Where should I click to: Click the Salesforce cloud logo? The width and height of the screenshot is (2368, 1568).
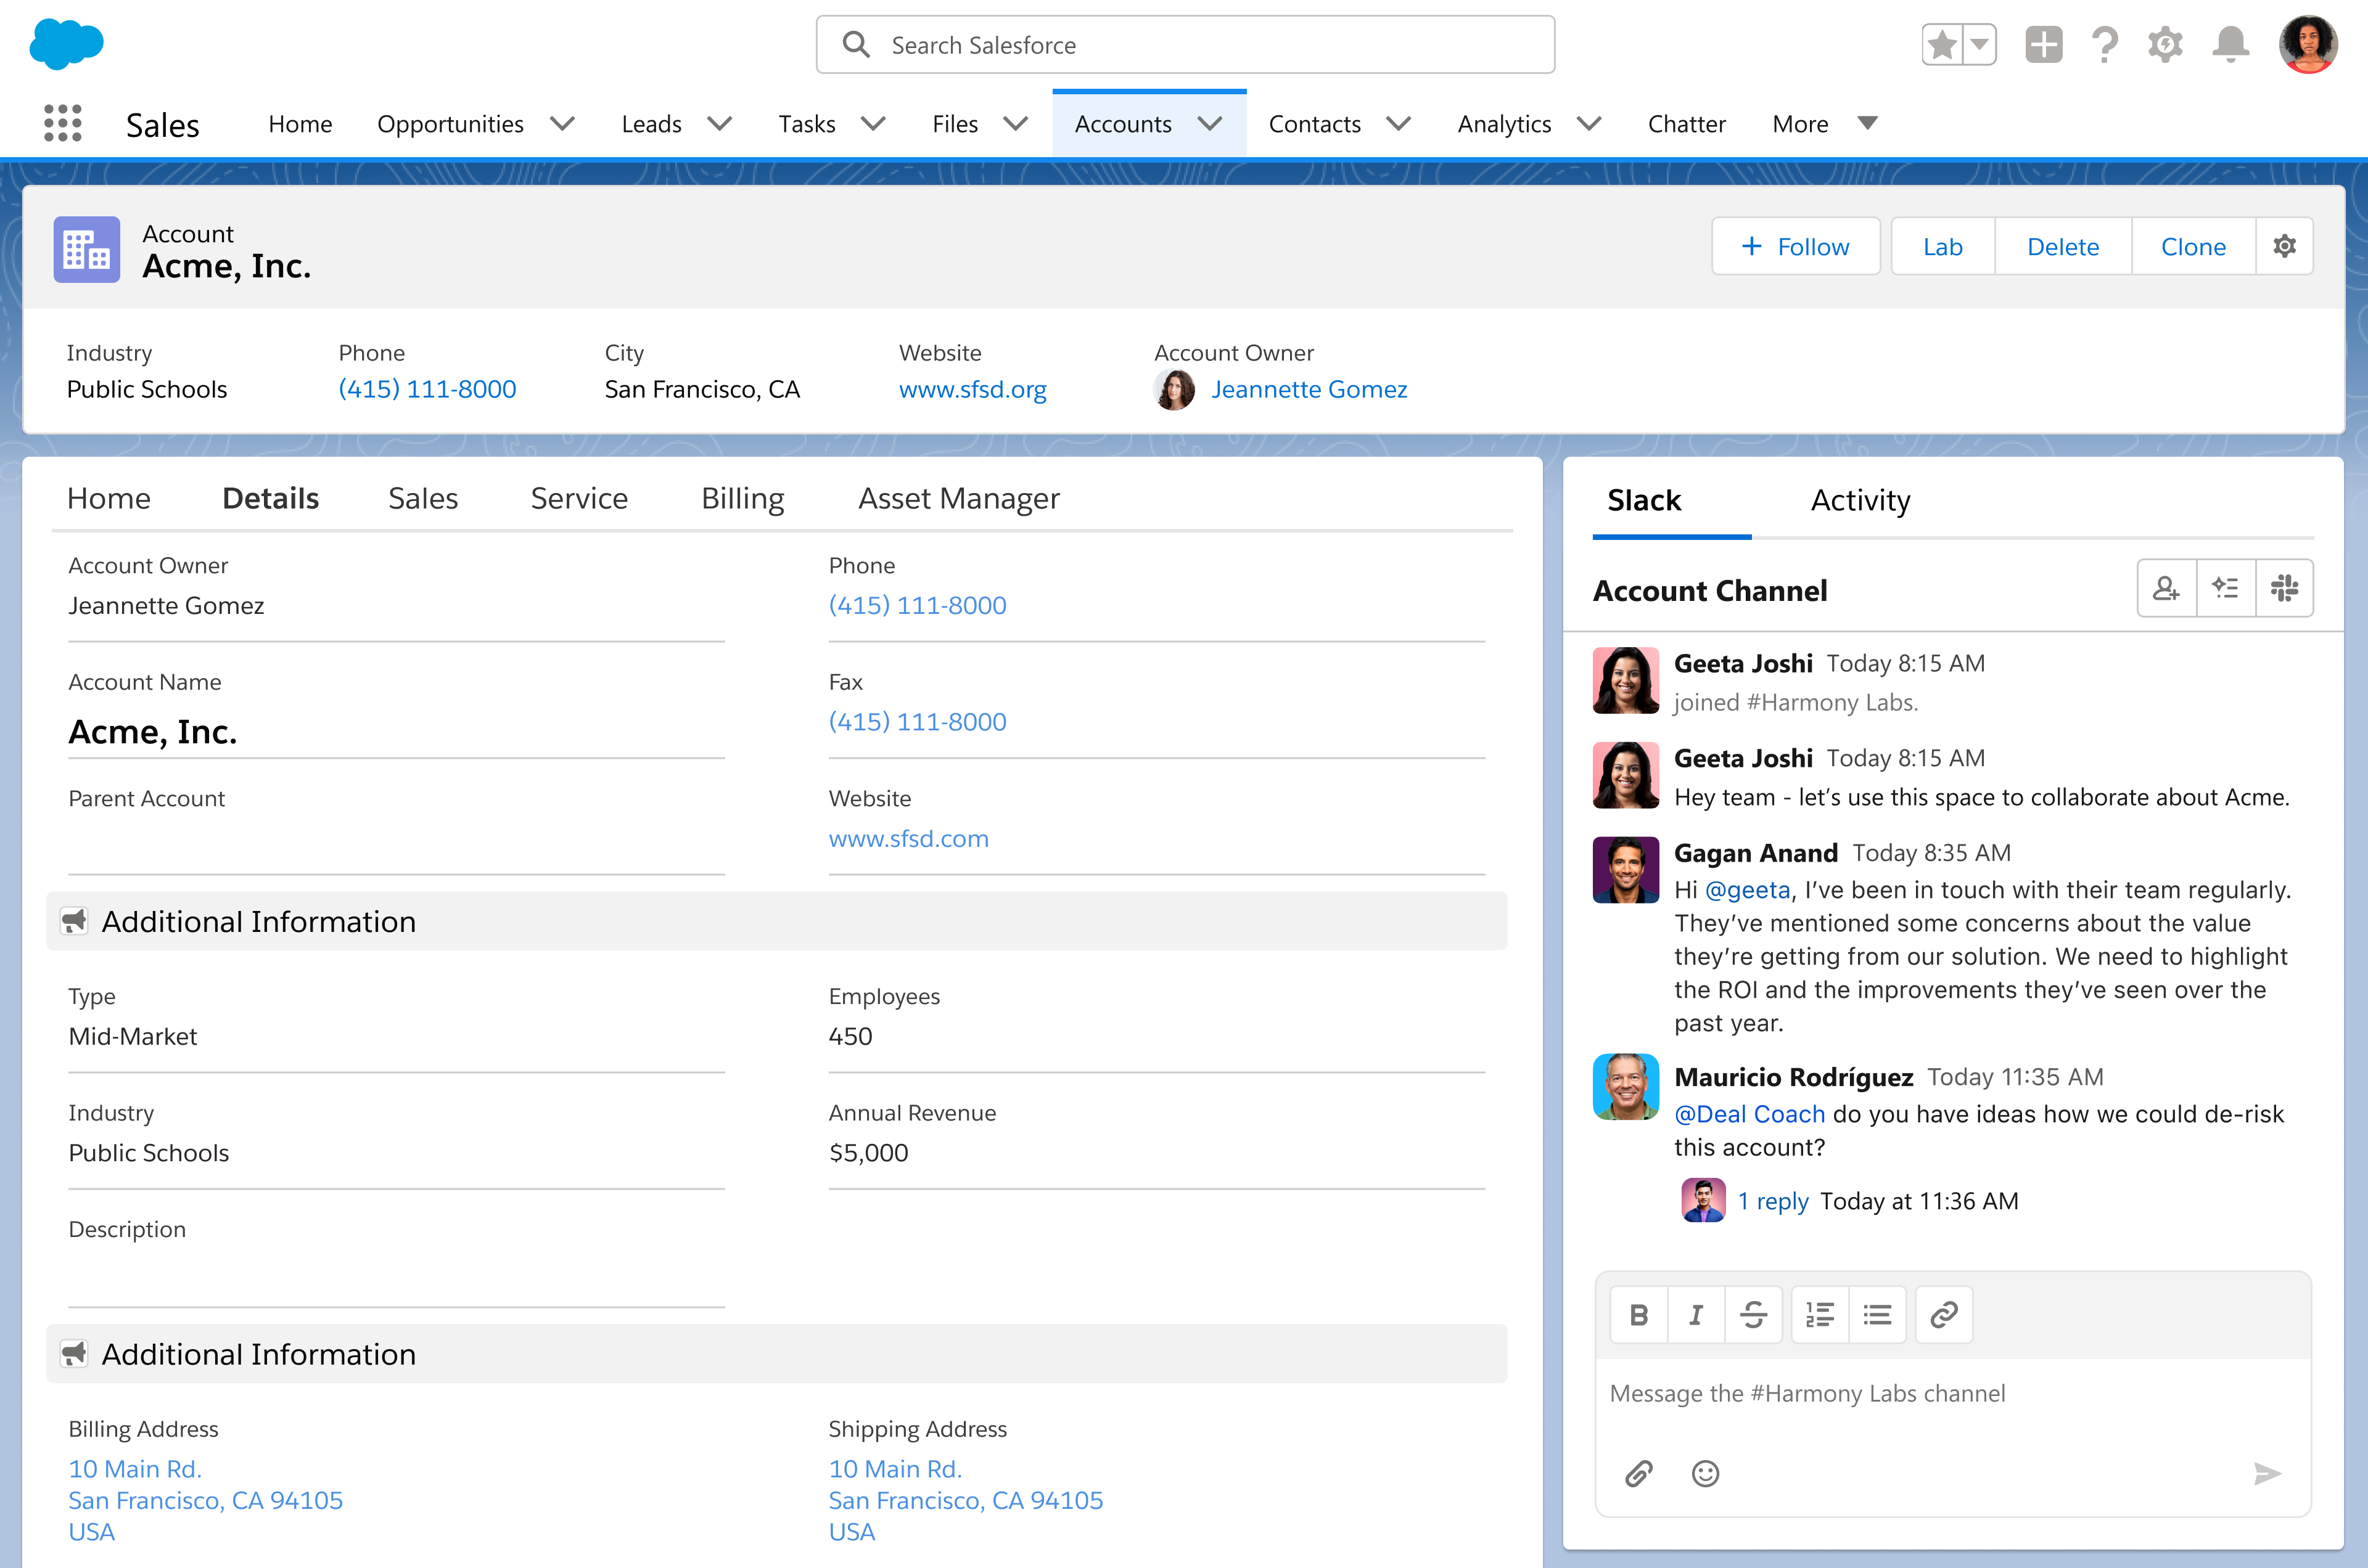[x=66, y=45]
